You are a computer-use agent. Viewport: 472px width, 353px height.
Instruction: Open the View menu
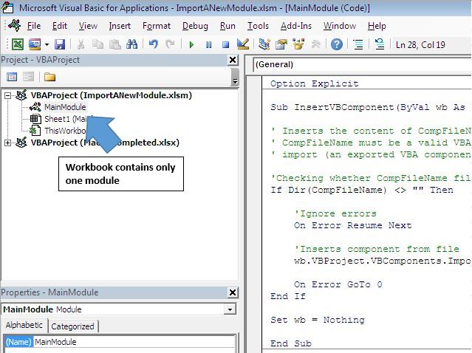tap(88, 26)
